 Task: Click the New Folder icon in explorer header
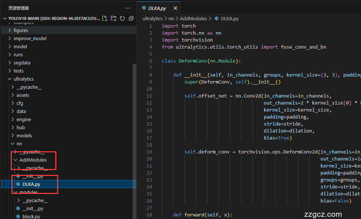[x=113, y=18]
